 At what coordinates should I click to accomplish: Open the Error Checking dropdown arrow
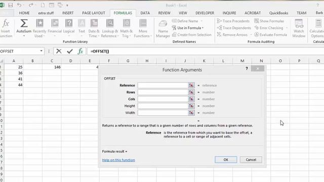[x=287, y=28]
